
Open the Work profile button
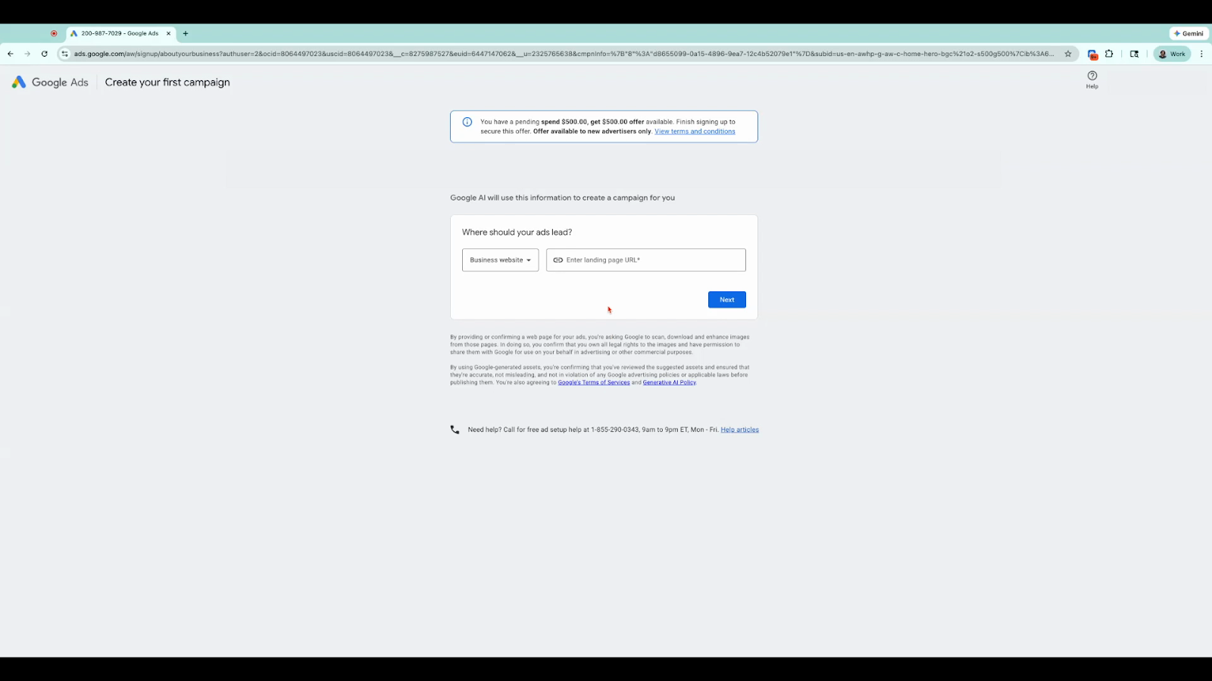(1172, 54)
